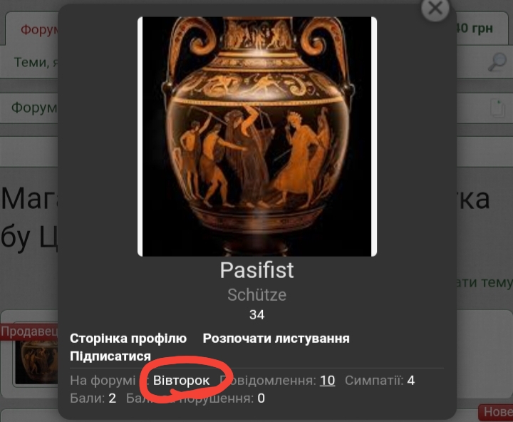Image resolution: width=513 pixels, height=422 pixels.
Task: Click the small seller avatar thumbnail
Action: (x=36, y=362)
